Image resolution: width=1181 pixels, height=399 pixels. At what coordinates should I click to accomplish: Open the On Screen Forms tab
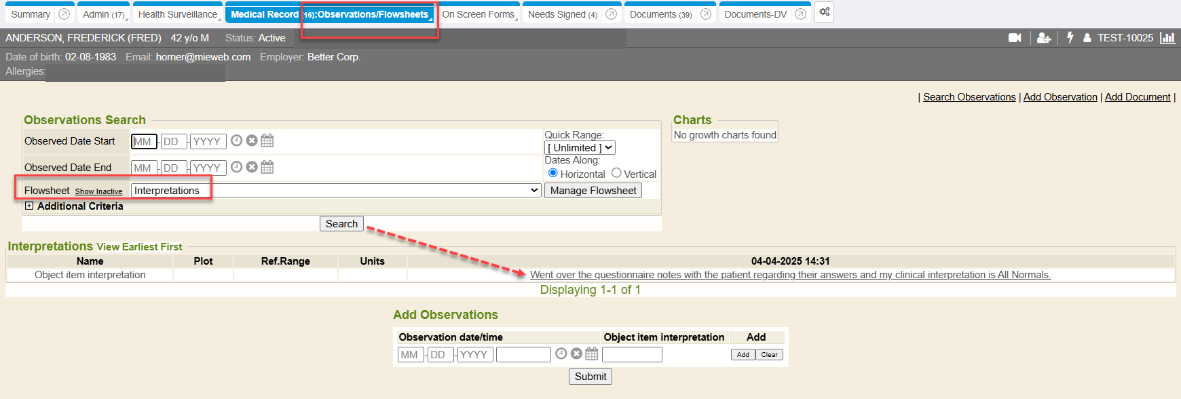pyautogui.click(x=478, y=14)
